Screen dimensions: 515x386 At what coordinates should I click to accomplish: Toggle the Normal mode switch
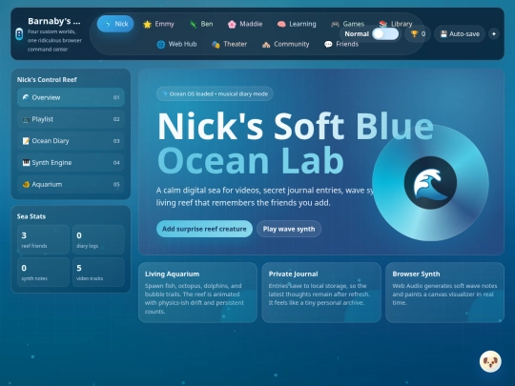click(x=385, y=33)
